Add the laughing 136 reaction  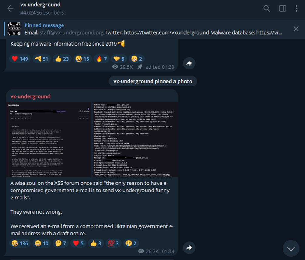click(20, 243)
